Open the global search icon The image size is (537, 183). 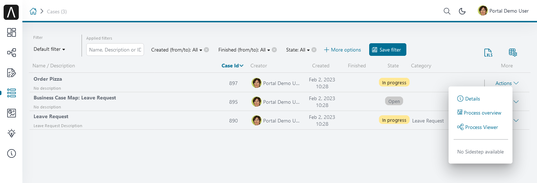tap(447, 11)
